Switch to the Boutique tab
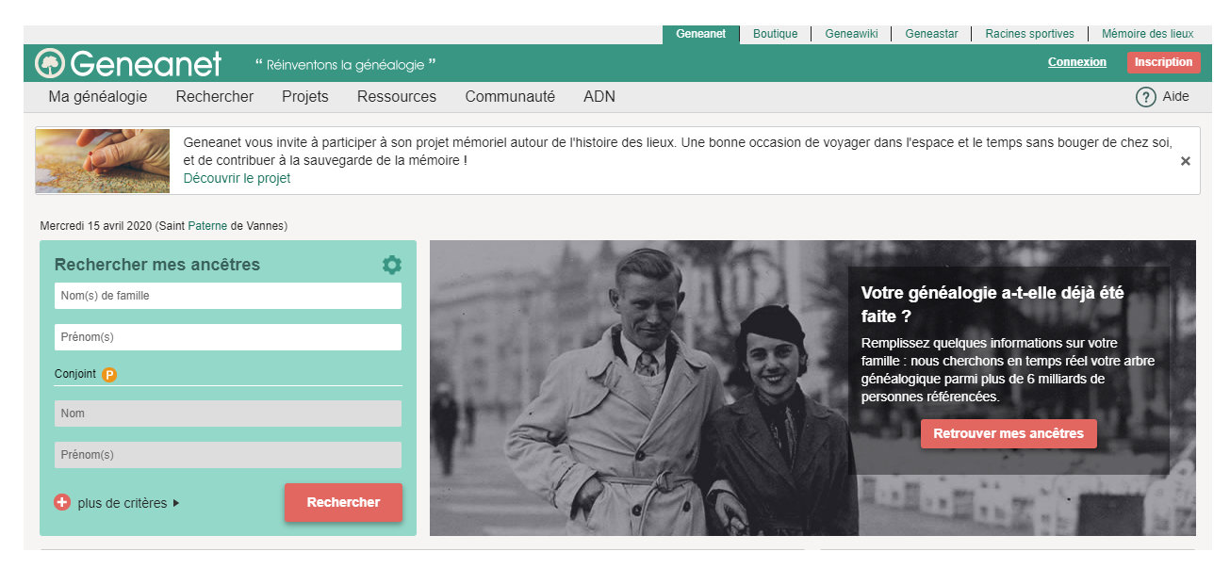This screenshot has width=1230, height=568. click(775, 34)
